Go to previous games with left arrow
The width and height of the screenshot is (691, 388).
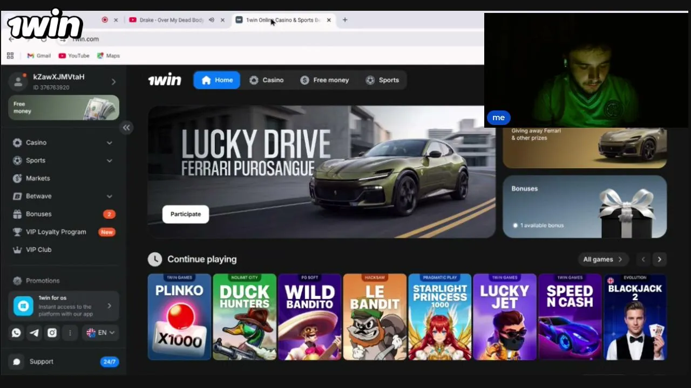tap(643, 259)
